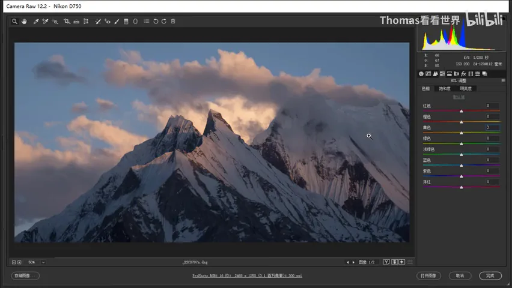This screenshot has height=288, width=512.
Task: Open the HSL panel flyout menu
Action: coord(503,80)
